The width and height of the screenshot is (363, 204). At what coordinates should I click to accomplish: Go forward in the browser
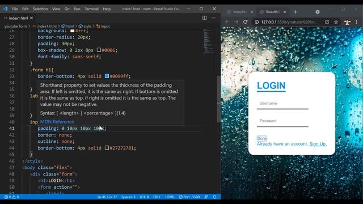pos(236,22)
